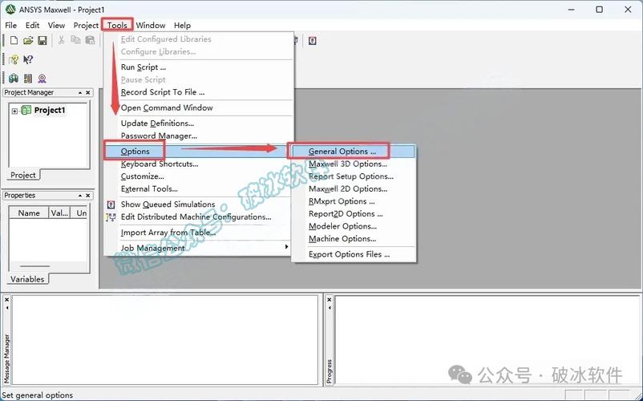This screenshot has height=401, width=643.
Task: Close the Message Manager pane
Action: (7, 300)
